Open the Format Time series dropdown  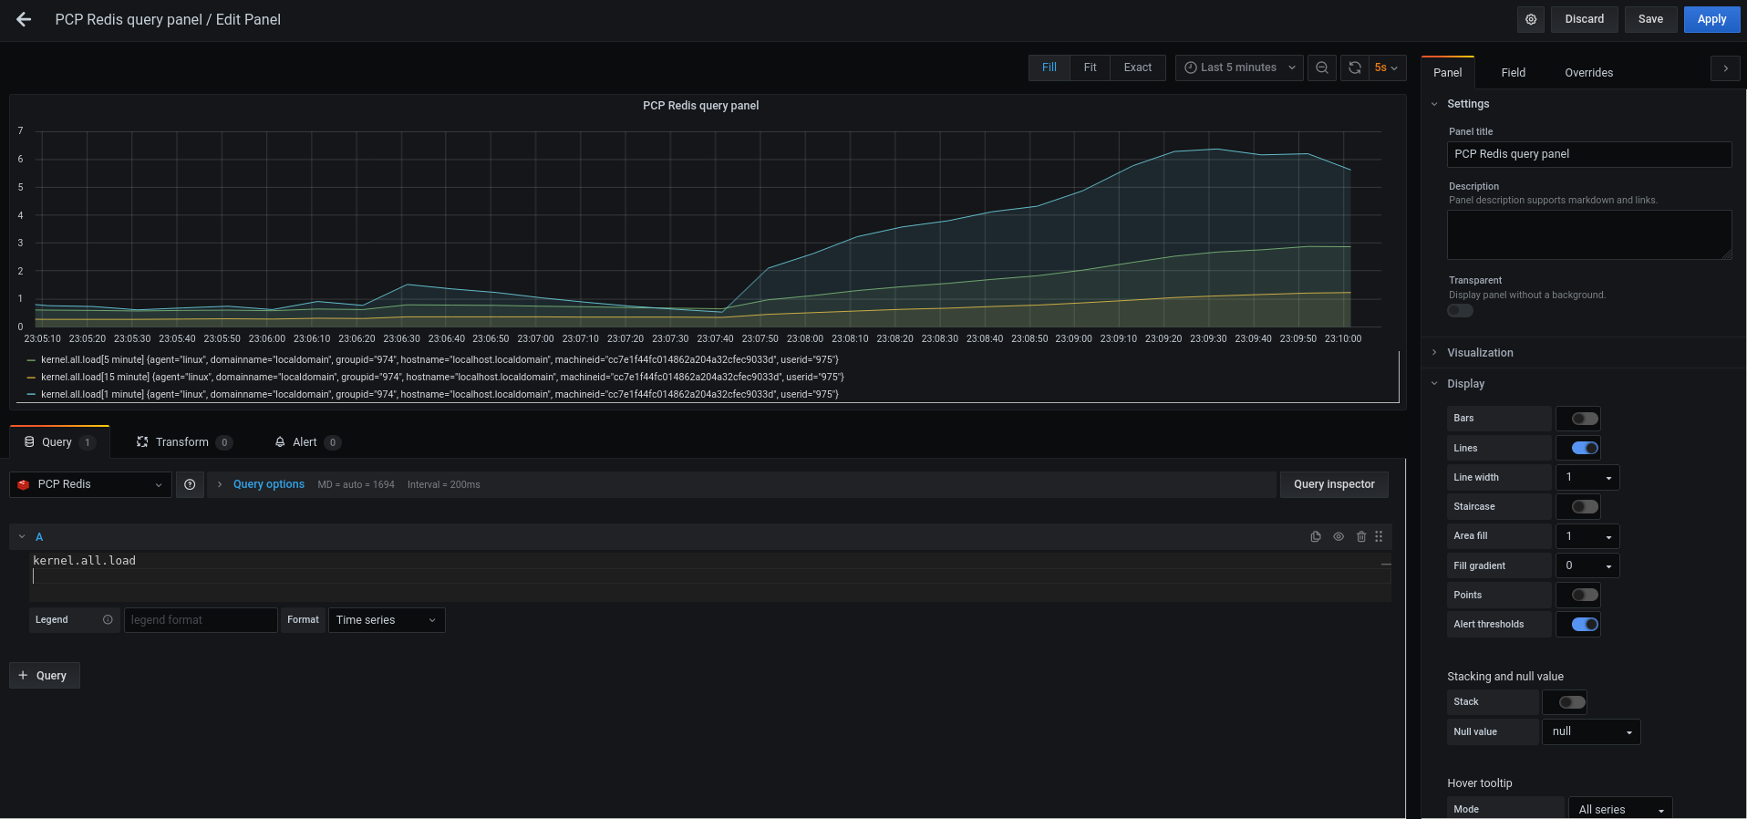(x=387, y=620)
